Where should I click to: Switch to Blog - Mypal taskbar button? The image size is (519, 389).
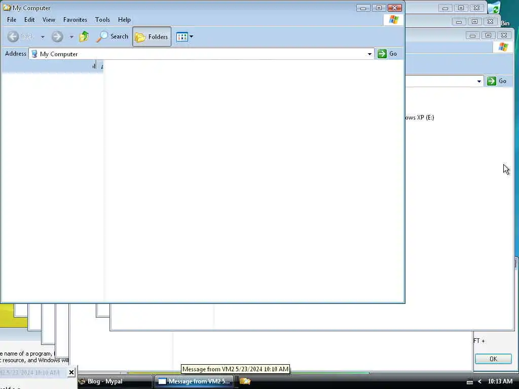click(x=115, y=381)
